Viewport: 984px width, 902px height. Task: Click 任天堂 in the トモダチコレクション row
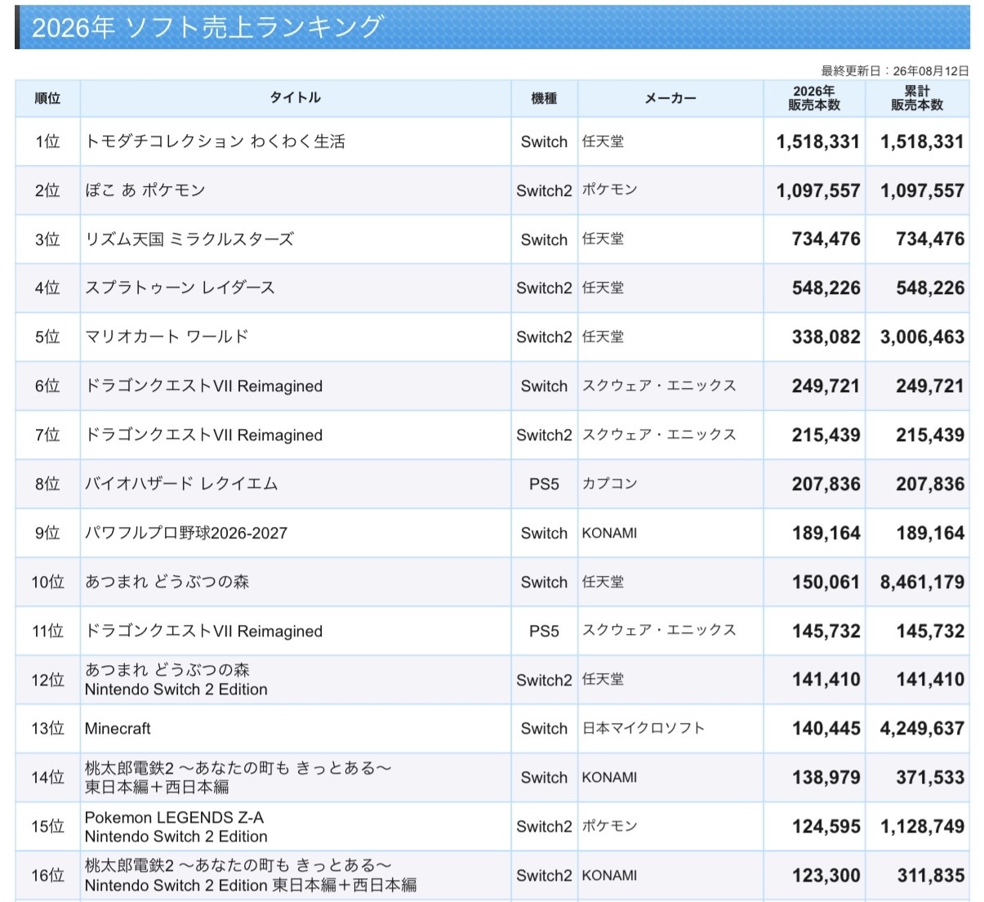(x=603, y=141)
